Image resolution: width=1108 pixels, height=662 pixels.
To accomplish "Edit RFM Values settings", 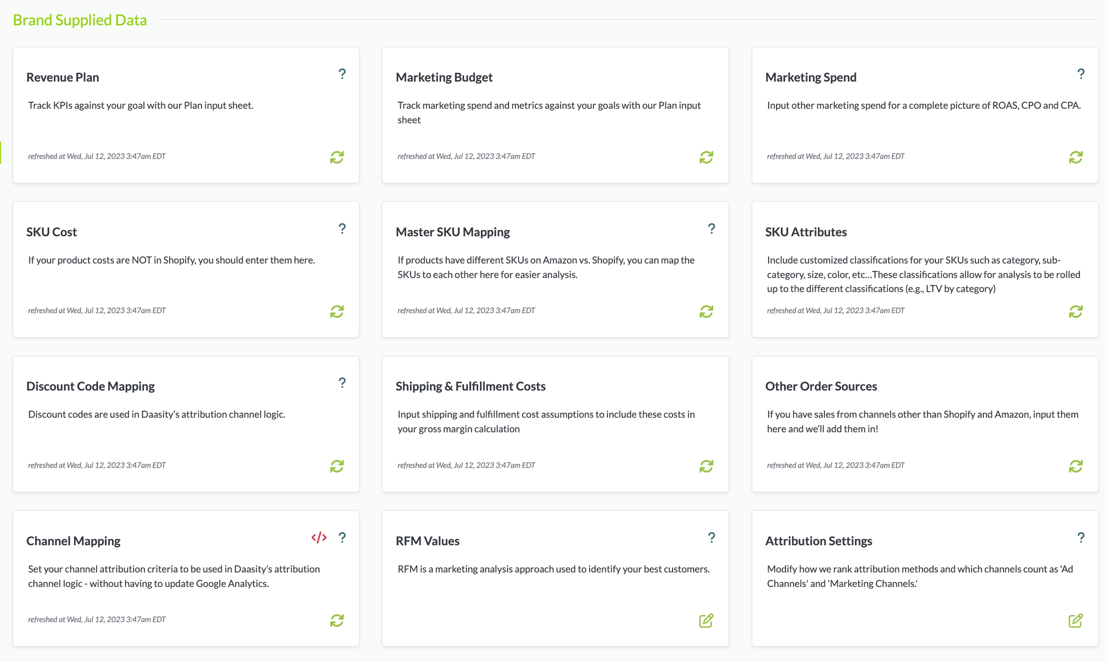I will pyautogui.click(x=706, y=621).
